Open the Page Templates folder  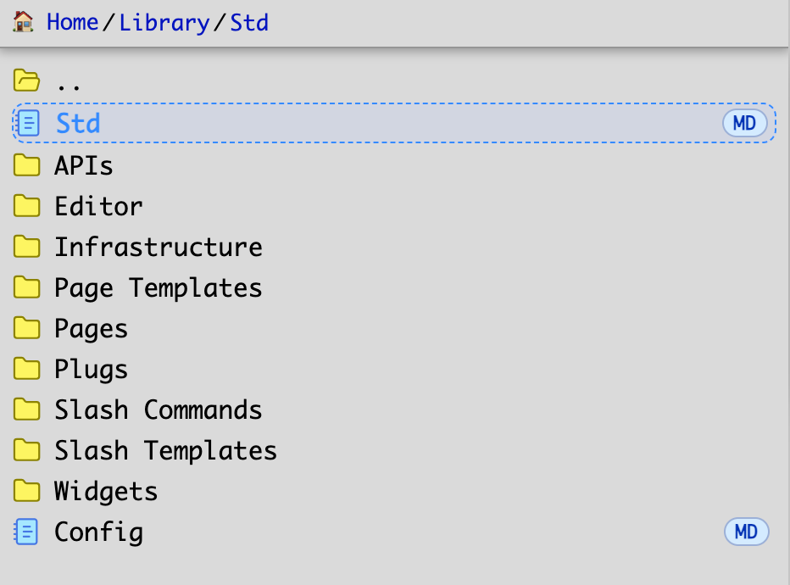point(159,288)
